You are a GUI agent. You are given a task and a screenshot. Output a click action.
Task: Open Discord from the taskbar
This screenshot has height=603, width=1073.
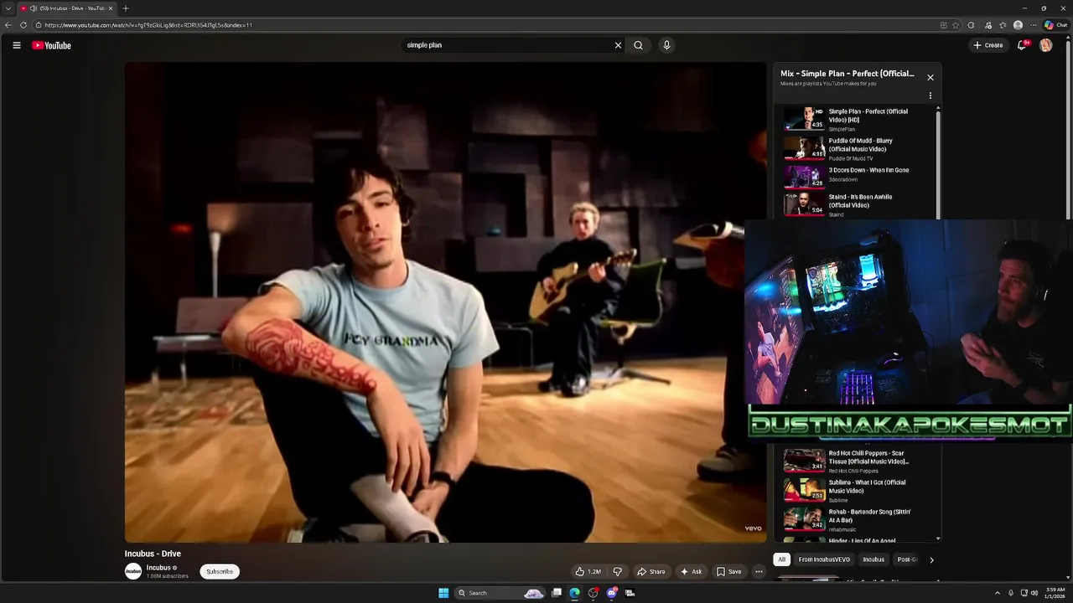tap(611, 593)
